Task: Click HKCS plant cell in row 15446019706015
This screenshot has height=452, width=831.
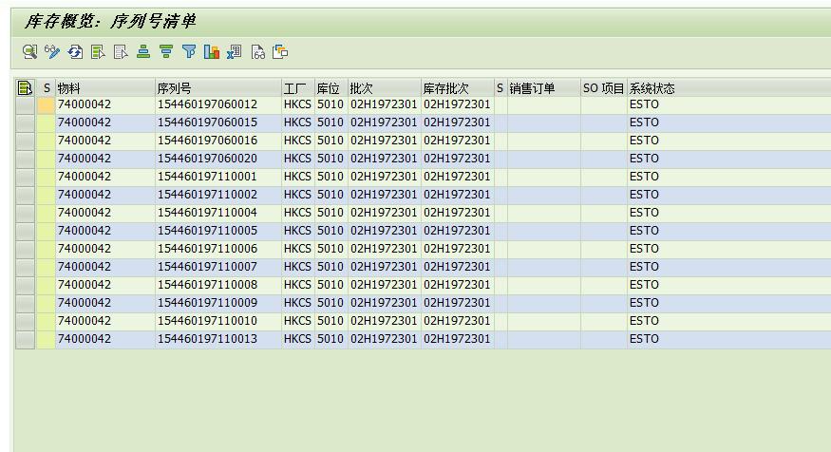Action: pyautogui.click(x=298, y=122)
